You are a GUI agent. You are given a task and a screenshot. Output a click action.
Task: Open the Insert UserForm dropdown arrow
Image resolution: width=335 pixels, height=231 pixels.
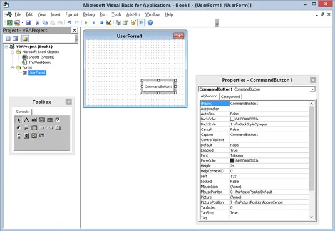click(x=22, y=22)
